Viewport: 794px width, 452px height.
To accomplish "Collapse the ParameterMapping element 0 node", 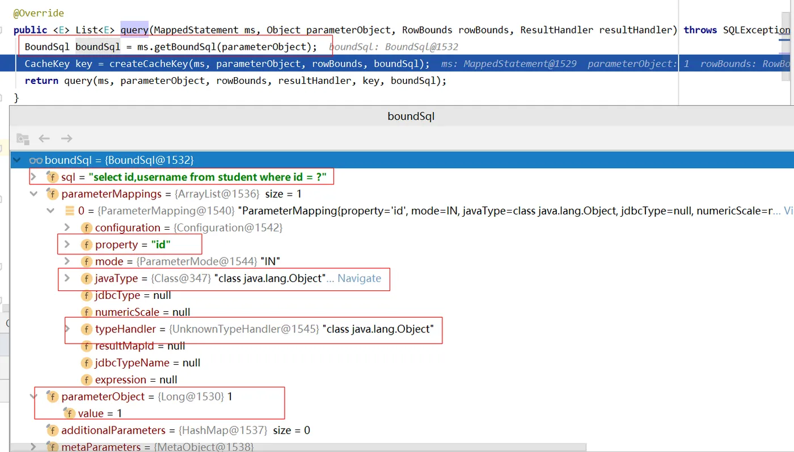I will click(52, 211).
